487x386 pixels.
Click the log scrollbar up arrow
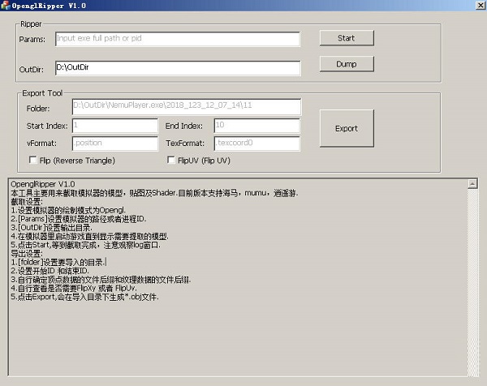[472, 184]
